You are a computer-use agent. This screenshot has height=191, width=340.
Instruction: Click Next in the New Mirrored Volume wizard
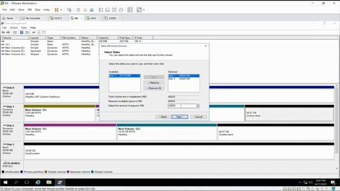tap(180, 117)
